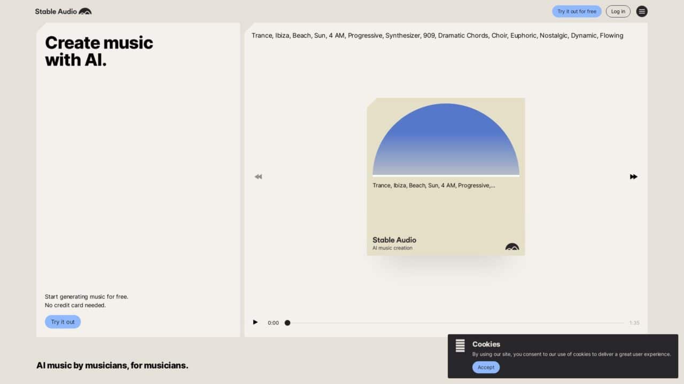Image resolution: width=684 pixels, height=384 pixels.
Task: Click the 0:00 elapsed time label
Action: (x=273, y=323)
